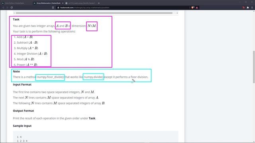Image resolution: width=255 pixels, height=143 pixels.
Task: Click line 'The first line contains two space separated integers'
Action: pyautogui.click(x=54, y=92)
